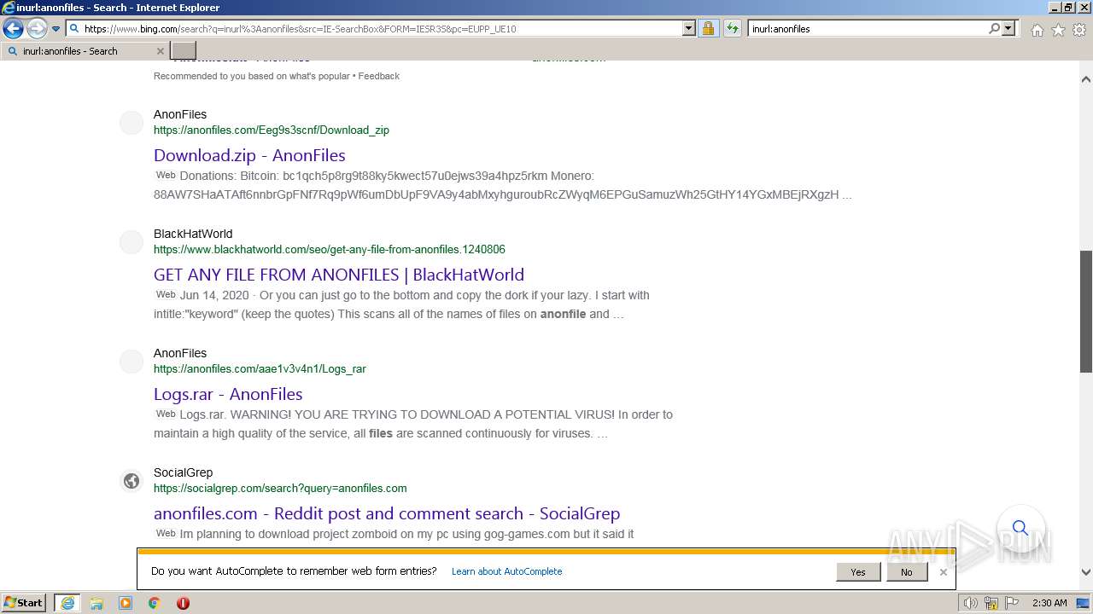Click the Internet Explorer taskbar icon

[x=67, y=603]
